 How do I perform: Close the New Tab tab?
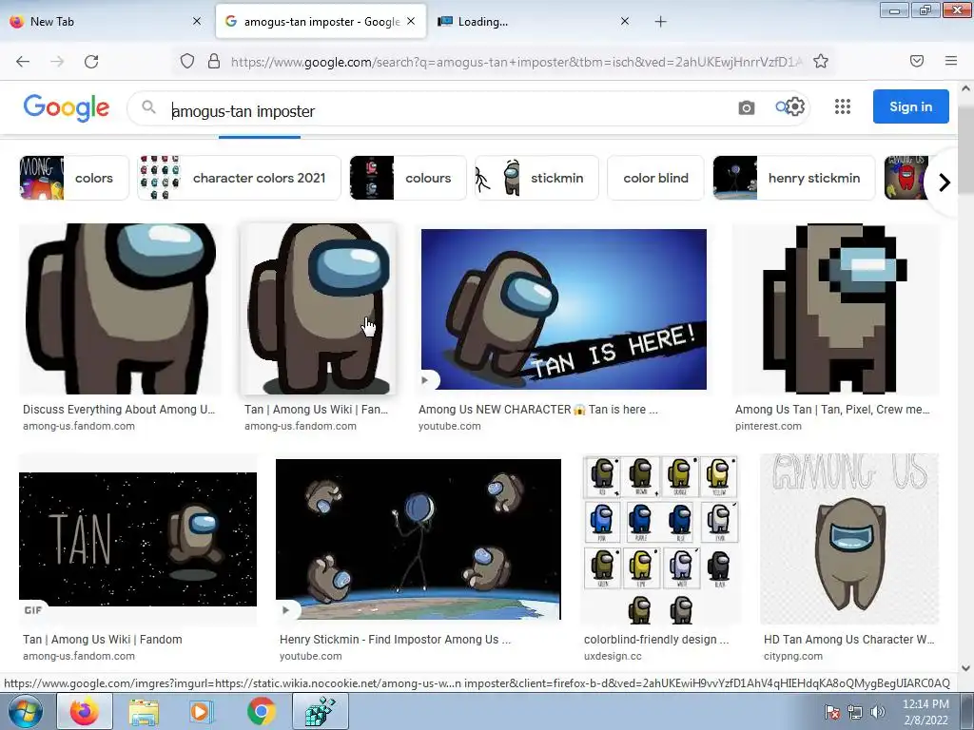(197, 21)
